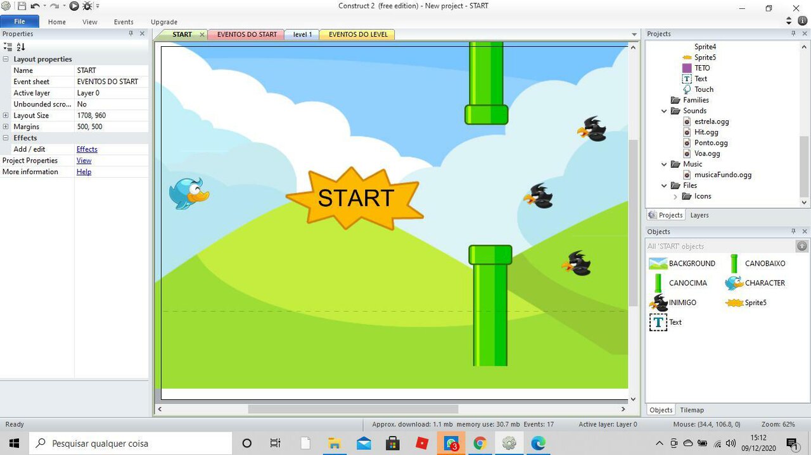The height and width of the screenshot is (455, 811).
Task: Open the Home ribbon tab
Action: point(57,22)
